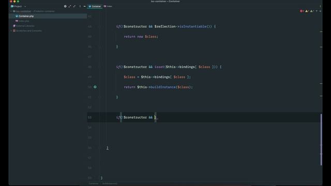Click the weak warning triangle indicator
The height and width of the screenshot is (186, 331).
[x=312, y=11]
